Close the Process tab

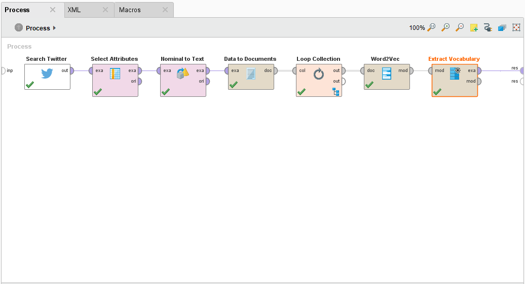tap(53, 10)
